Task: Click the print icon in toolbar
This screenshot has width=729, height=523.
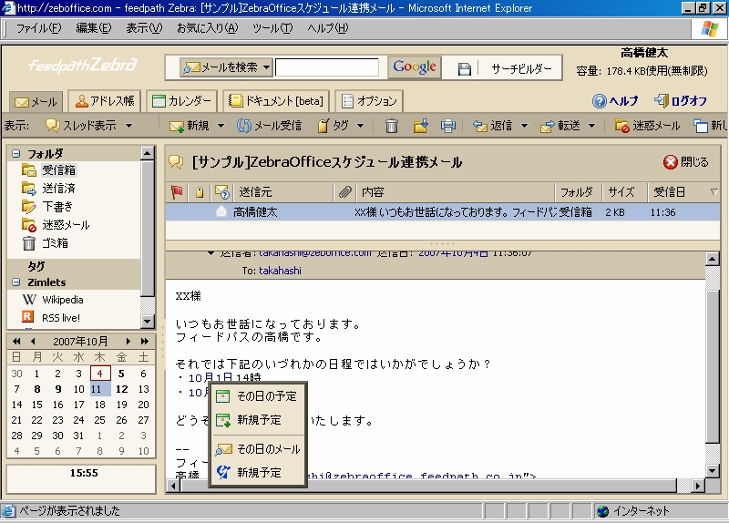Action: pos(447,126)
